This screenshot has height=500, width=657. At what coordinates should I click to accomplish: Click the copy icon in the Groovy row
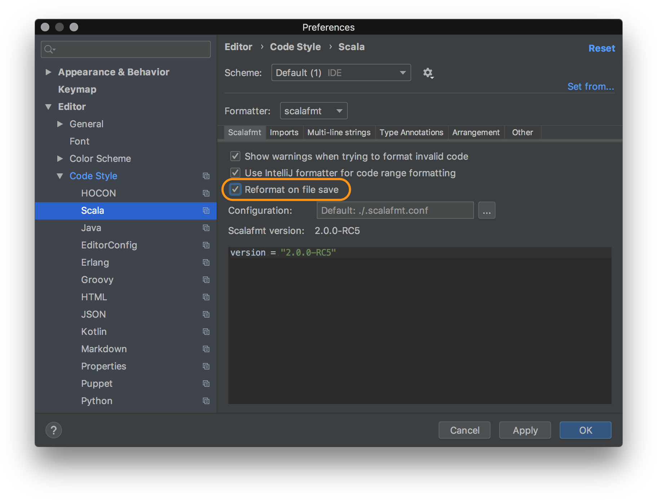click(x=206, y=280)
